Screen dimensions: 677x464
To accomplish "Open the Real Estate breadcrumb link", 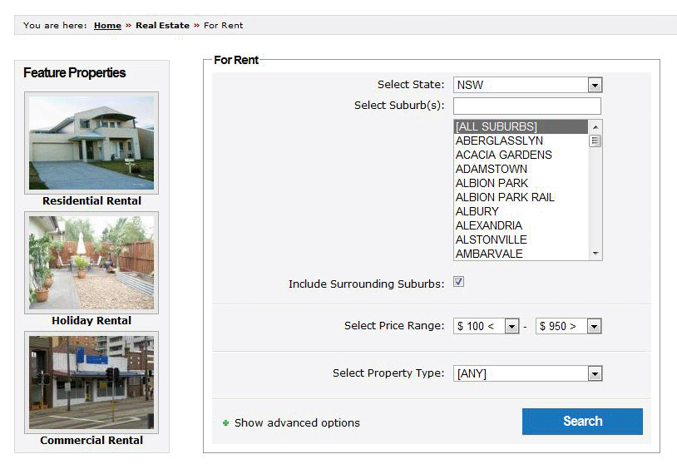I will (162, 25).
